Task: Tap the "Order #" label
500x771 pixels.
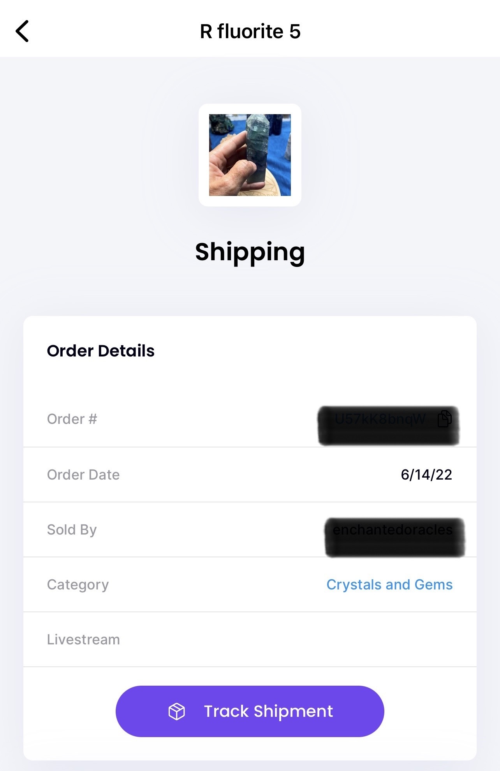Action: tap(72, 419)
